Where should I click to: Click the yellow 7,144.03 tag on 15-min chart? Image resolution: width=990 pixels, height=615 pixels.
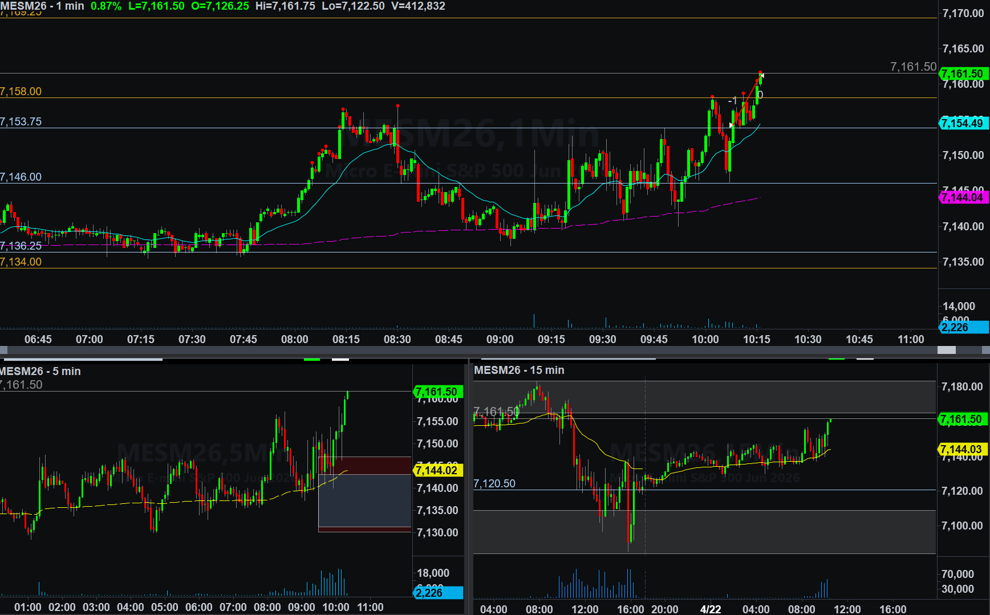[962, 449]
